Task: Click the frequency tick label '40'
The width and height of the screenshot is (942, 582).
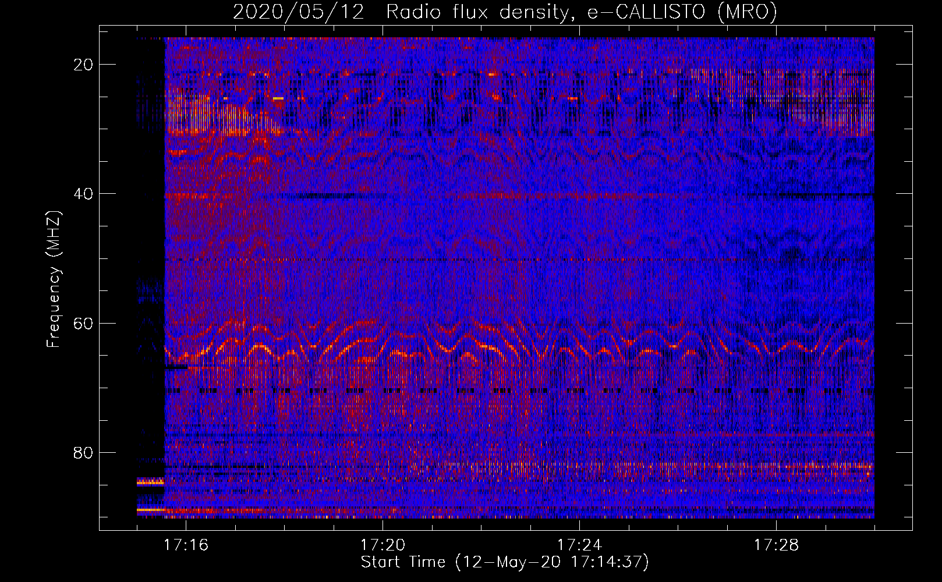Action: (x=83, y=194)
